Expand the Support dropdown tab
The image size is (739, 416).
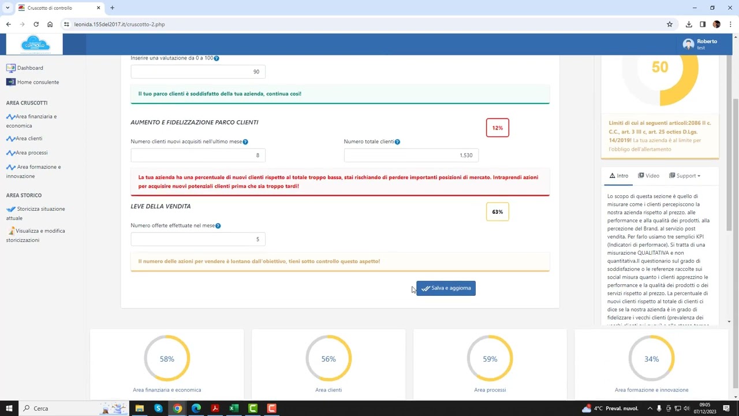pyautogui.click(x=685, y=176)
